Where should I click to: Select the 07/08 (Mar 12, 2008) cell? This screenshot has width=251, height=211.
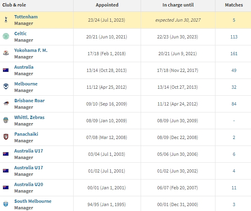pos(106,137)
